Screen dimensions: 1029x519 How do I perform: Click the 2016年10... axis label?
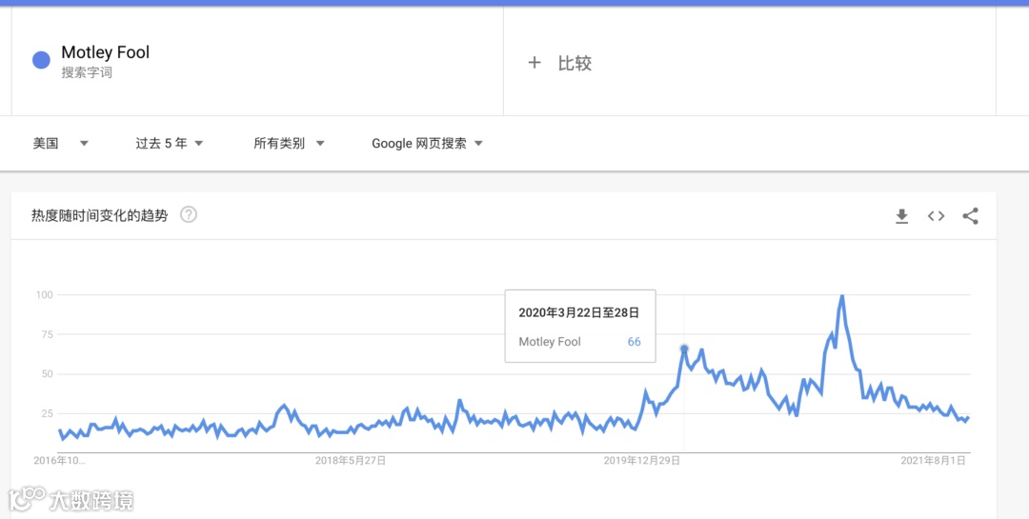pos(59,461)
